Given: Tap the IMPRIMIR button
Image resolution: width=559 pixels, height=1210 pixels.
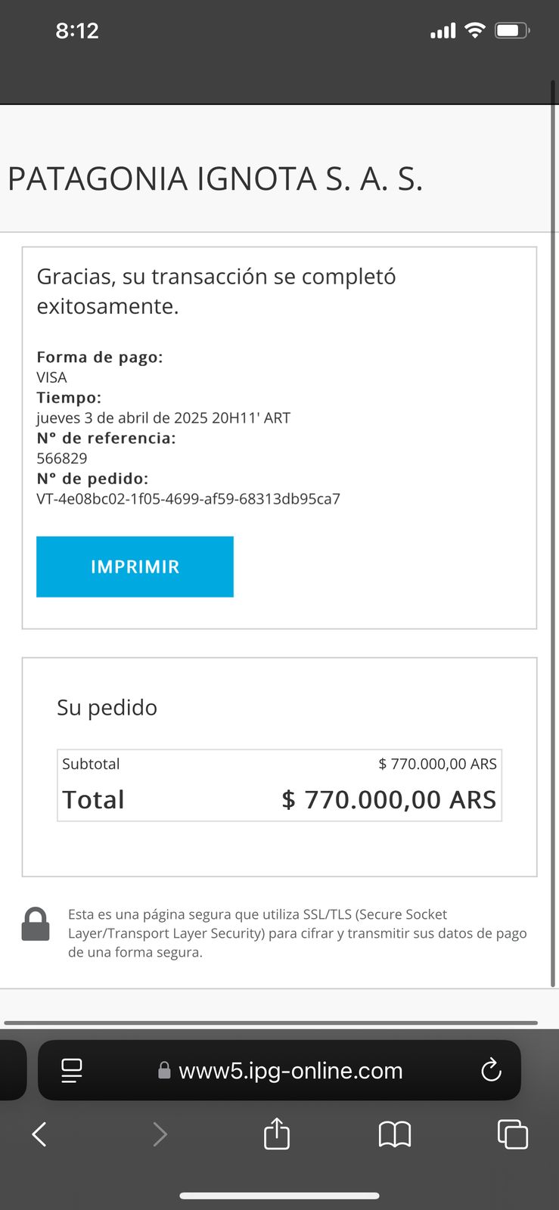Looking at the screenshot, I should pyautogui.click(x=135, y=566).
